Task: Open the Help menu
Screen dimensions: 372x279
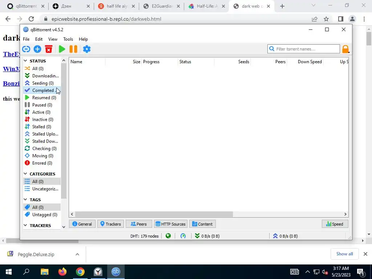Action: coord(83,39)
